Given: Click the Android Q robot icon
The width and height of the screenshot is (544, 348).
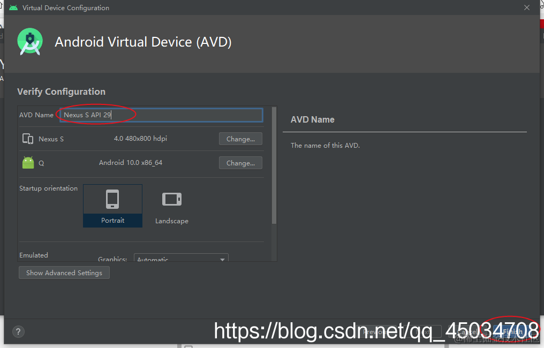Looking at the screenshot, I should tap(28, 162).
